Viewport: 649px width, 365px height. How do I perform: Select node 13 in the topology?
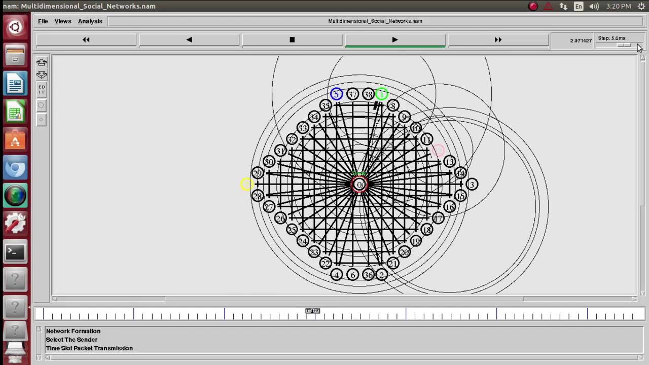449,162
